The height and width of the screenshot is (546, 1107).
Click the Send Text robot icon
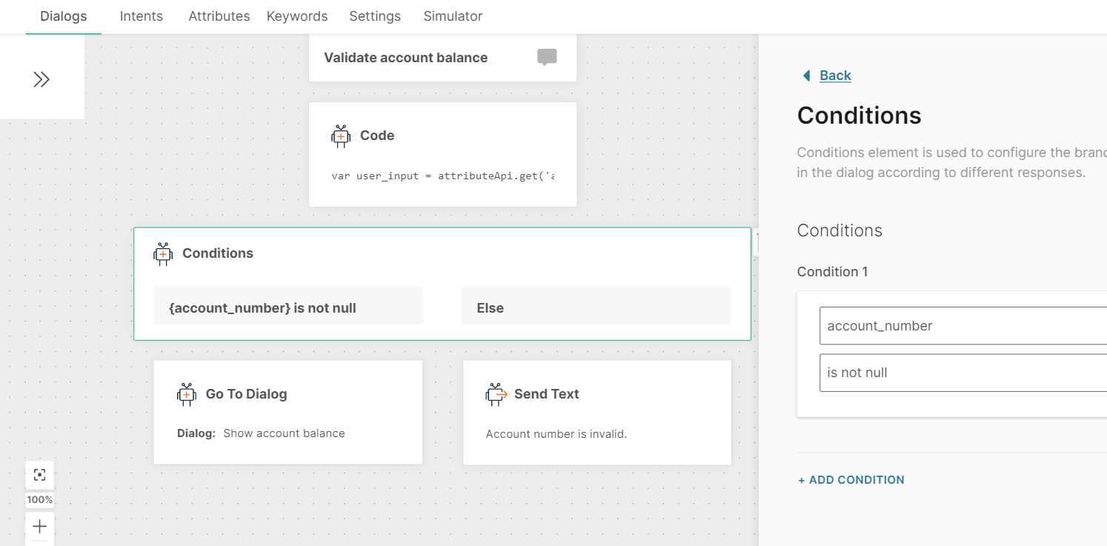click(x=496, y=394)
